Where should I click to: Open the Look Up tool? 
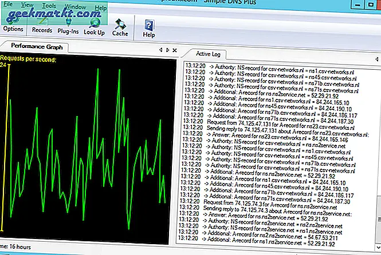pos(95,27)
